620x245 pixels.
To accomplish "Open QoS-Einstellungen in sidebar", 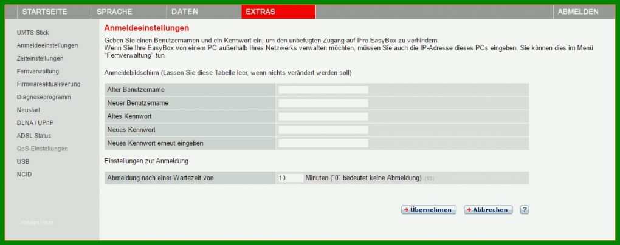I will point(43,149).
